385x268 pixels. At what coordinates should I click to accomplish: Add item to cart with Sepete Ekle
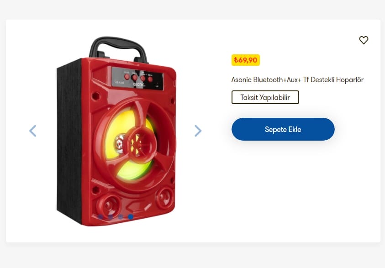point(283,129)
